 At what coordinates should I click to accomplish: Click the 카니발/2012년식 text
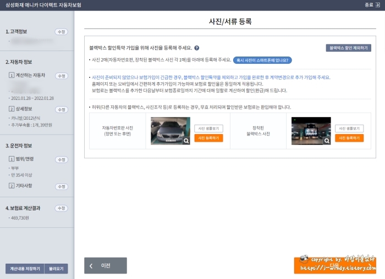tap(25, 118)
